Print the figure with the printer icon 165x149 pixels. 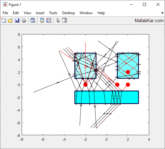24,20
